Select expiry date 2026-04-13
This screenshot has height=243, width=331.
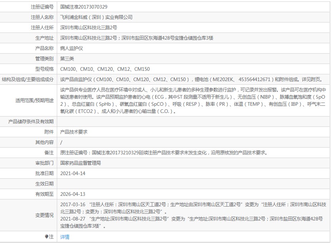click(73, 194)
